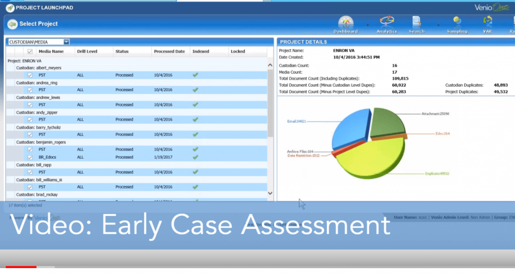
Task: Click the green back arrow beside Select Project
Action: [x=12, y=24]
